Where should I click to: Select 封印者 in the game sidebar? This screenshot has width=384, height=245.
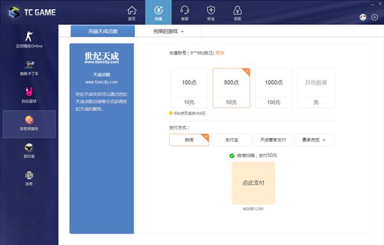(x=29, y=150)
